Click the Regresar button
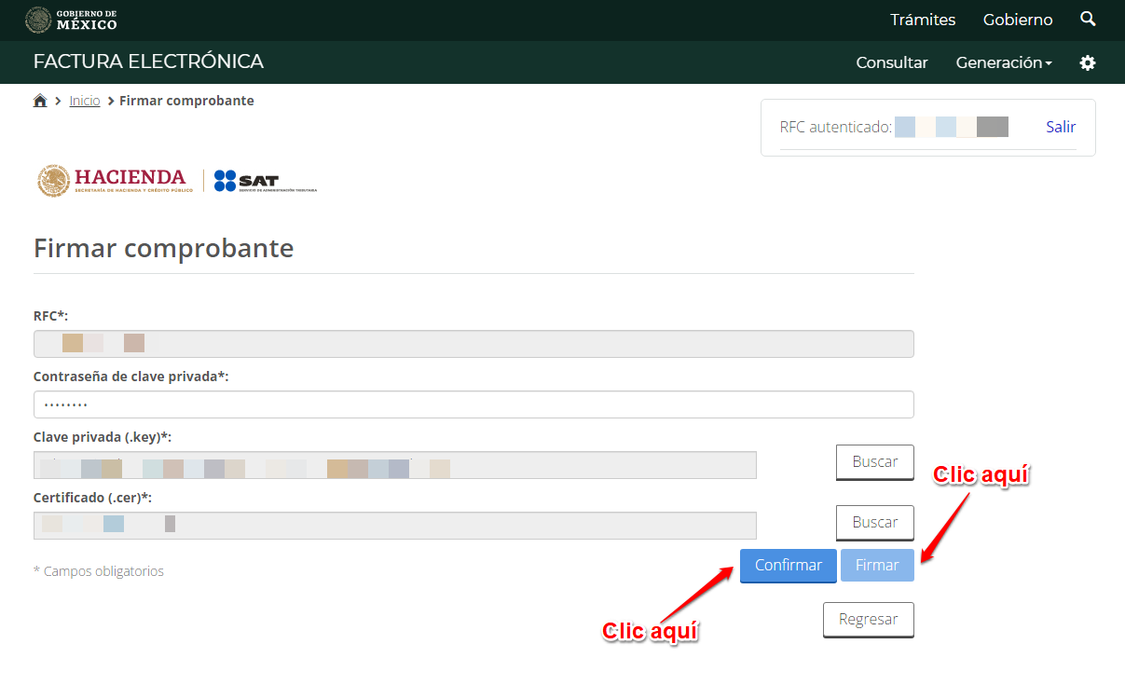 pyautogui.click(x=869, y=620)
